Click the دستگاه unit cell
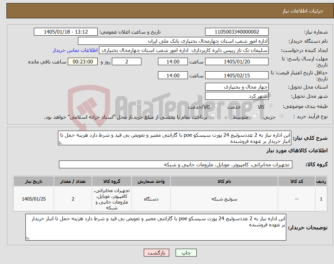 pos(151,199)
